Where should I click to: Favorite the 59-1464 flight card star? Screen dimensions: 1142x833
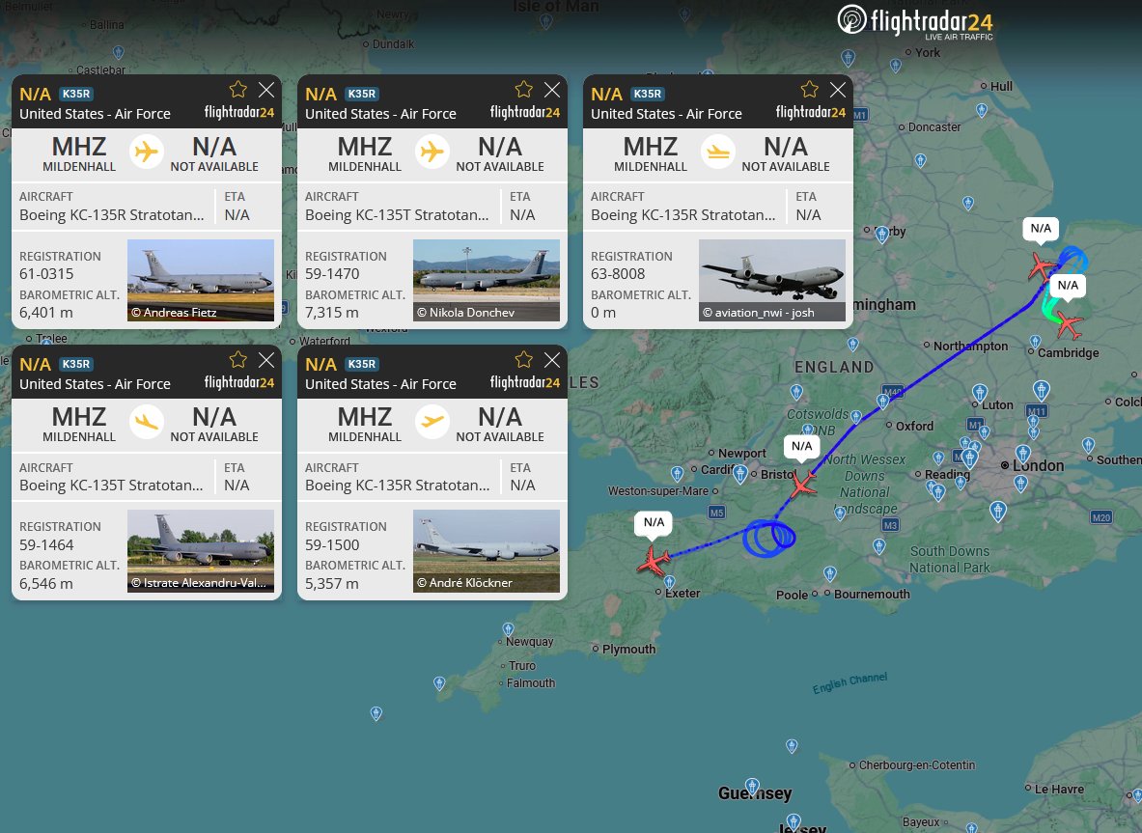238,360
